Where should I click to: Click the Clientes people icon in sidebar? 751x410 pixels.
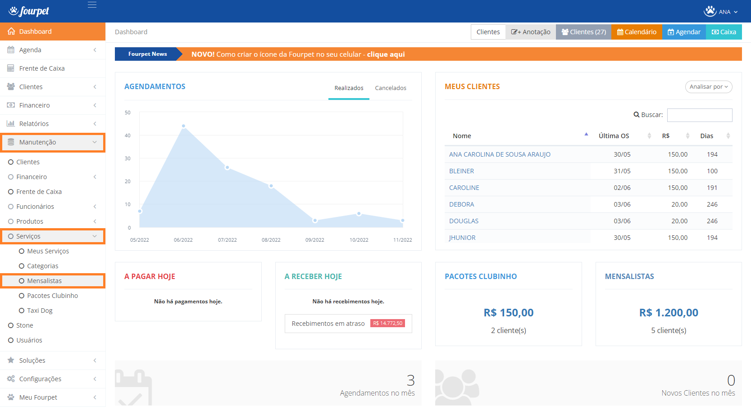11,87
